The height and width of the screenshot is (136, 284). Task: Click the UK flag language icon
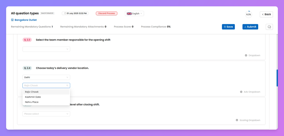coord(129,13)
